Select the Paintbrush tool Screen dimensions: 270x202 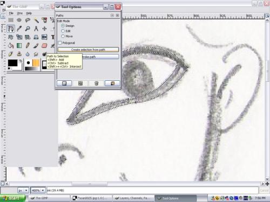[x=36, y=45]
